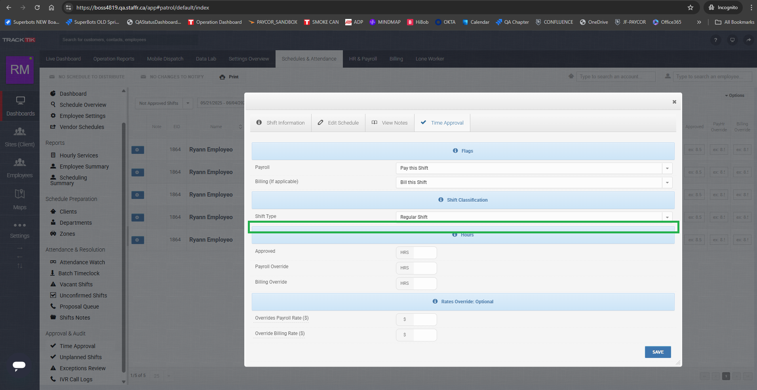Open the help question mark icon
Viewport: 757px width, 390px height.
coord(715,40)
